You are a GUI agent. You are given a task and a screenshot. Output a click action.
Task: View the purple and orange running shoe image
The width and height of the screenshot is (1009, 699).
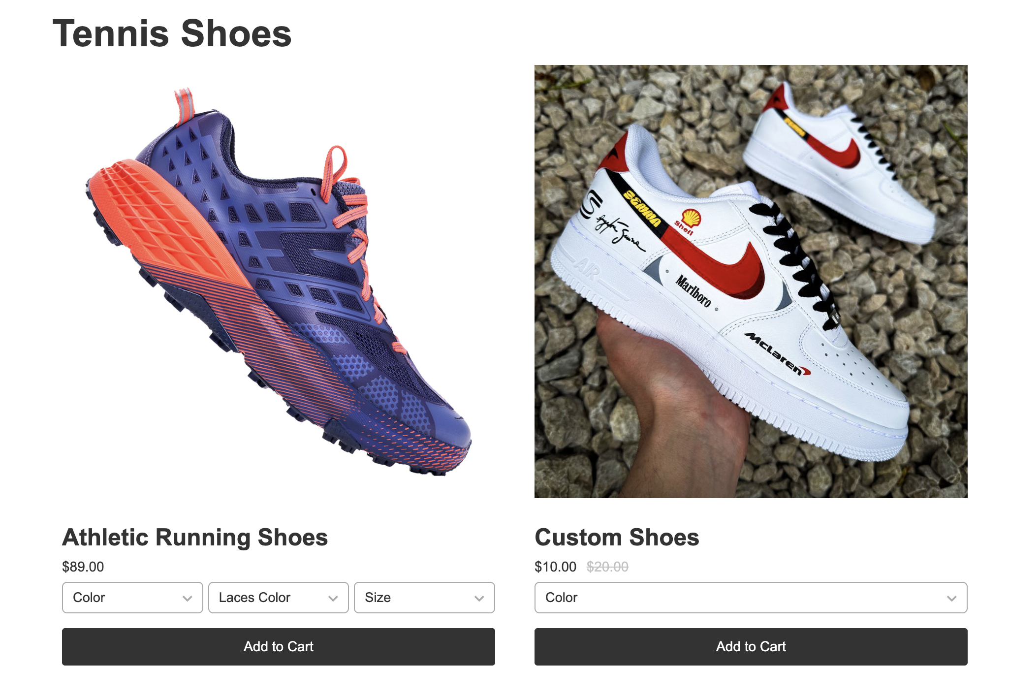(279, 282)
